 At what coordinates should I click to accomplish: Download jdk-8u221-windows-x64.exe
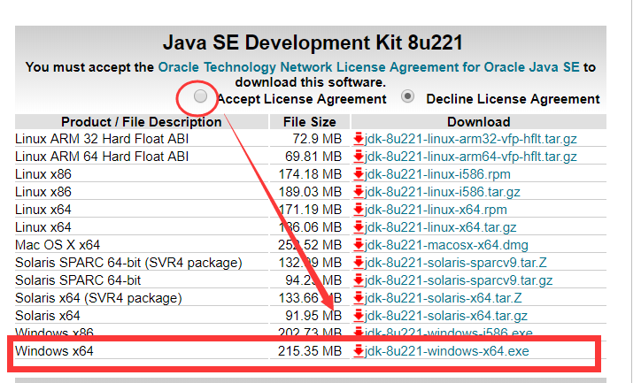click(447, 351)
